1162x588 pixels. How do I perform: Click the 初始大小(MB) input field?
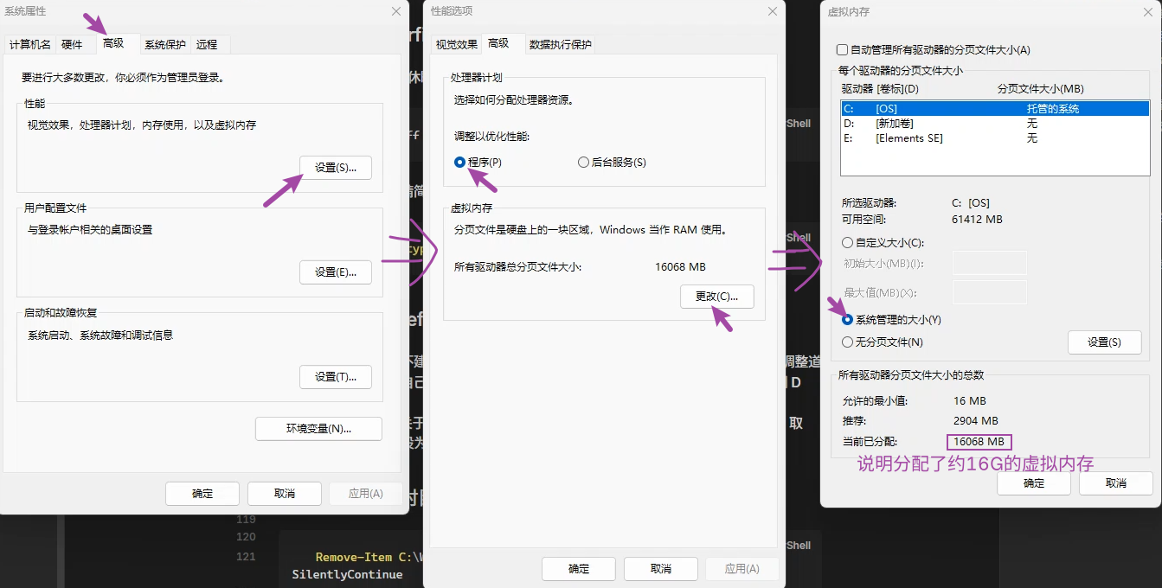pyautogui.click(x=989, y=263)
